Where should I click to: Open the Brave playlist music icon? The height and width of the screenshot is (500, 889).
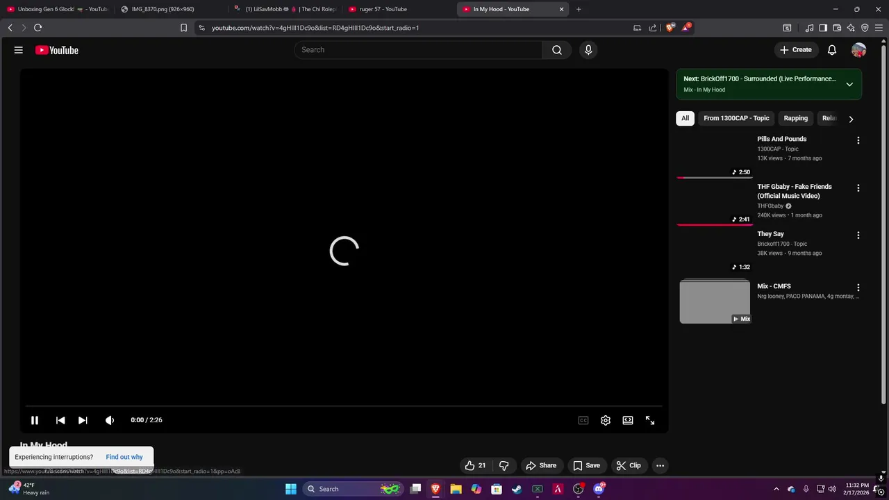click(809, 28)
